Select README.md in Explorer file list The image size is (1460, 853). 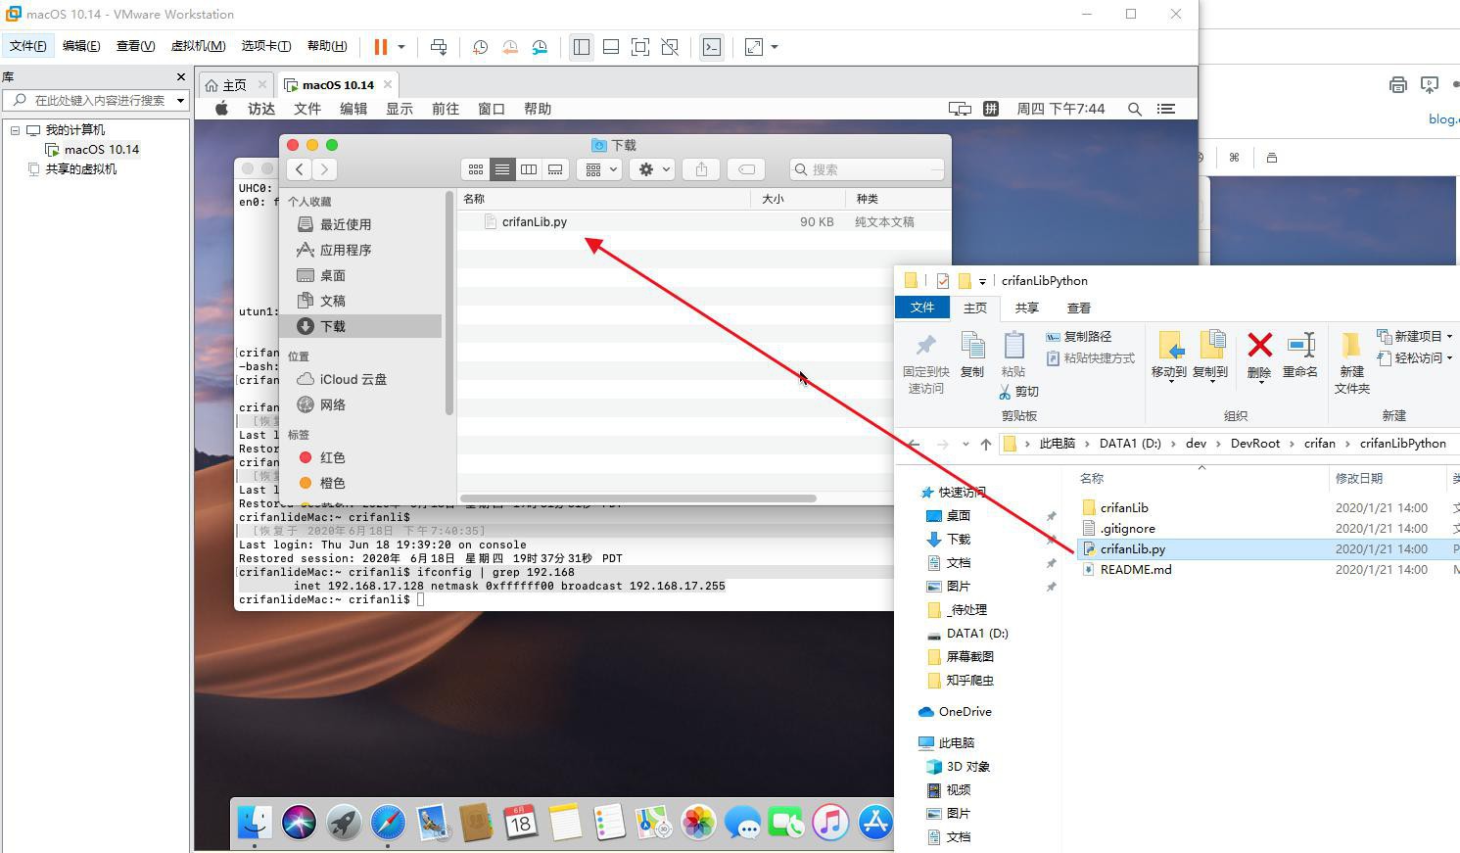coord(1135,570)
